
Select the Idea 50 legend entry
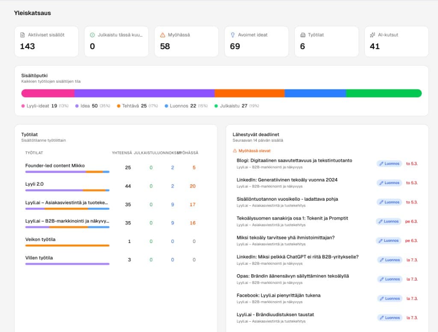pyautogui.click(x=92, y=106)
